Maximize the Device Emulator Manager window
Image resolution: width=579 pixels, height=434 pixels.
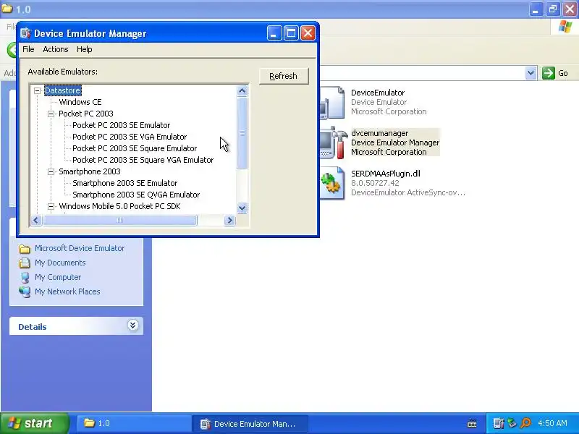click(x=291, y=33)
